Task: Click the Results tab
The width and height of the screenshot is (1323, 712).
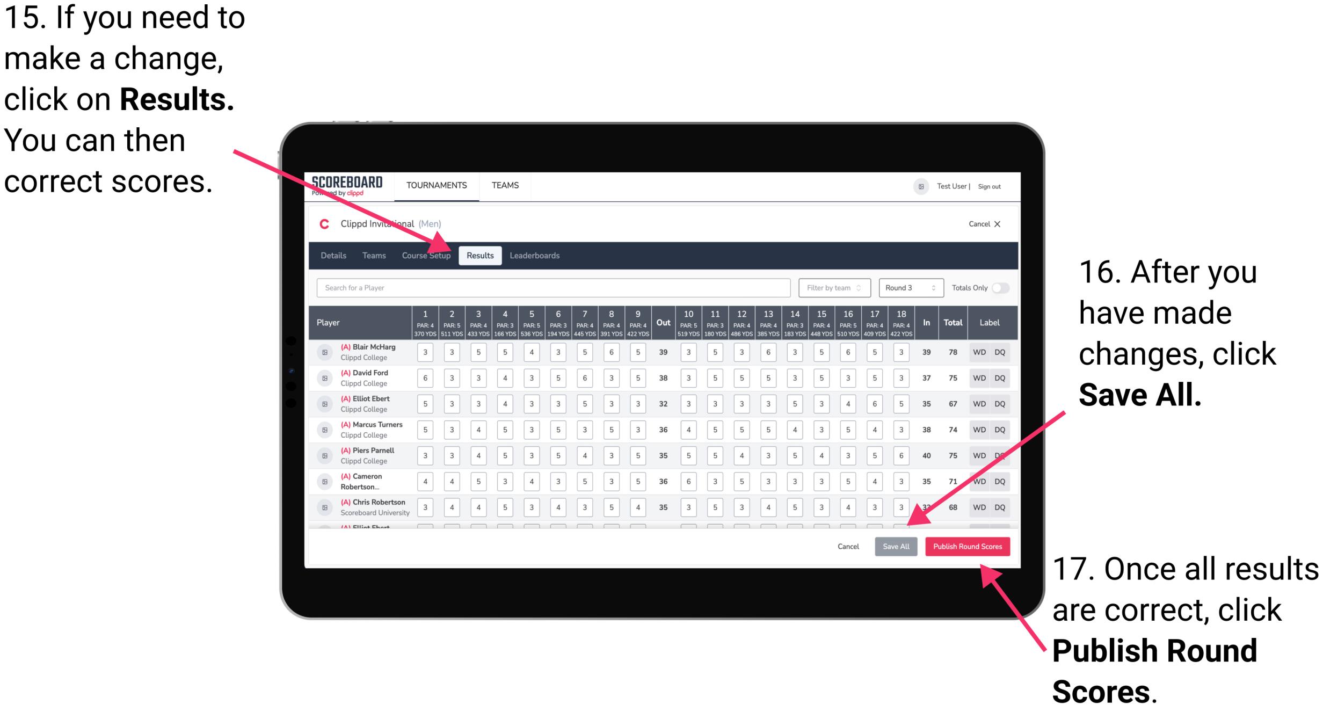Action: pos(481,255)
